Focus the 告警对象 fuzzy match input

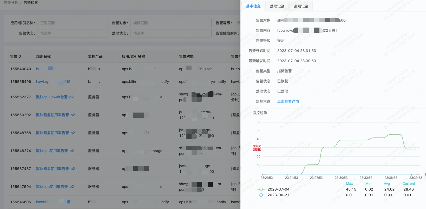click(171, 23)
